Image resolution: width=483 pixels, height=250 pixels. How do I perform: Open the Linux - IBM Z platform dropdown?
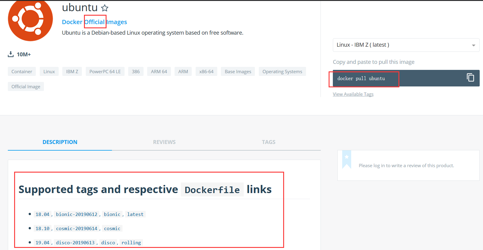[x=406, y=45]
